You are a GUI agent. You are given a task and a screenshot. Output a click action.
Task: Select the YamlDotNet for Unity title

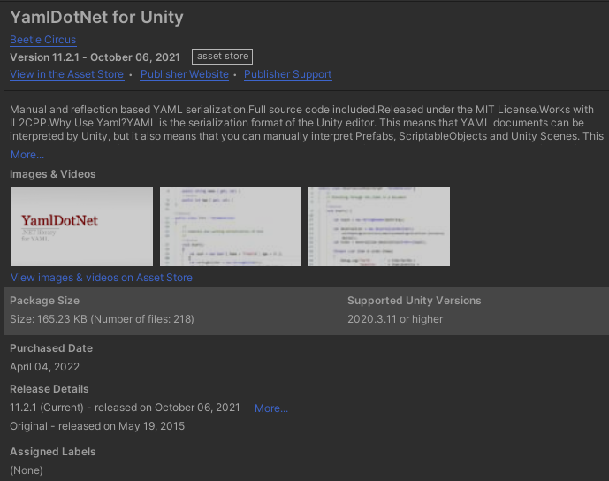coord(96,18)
